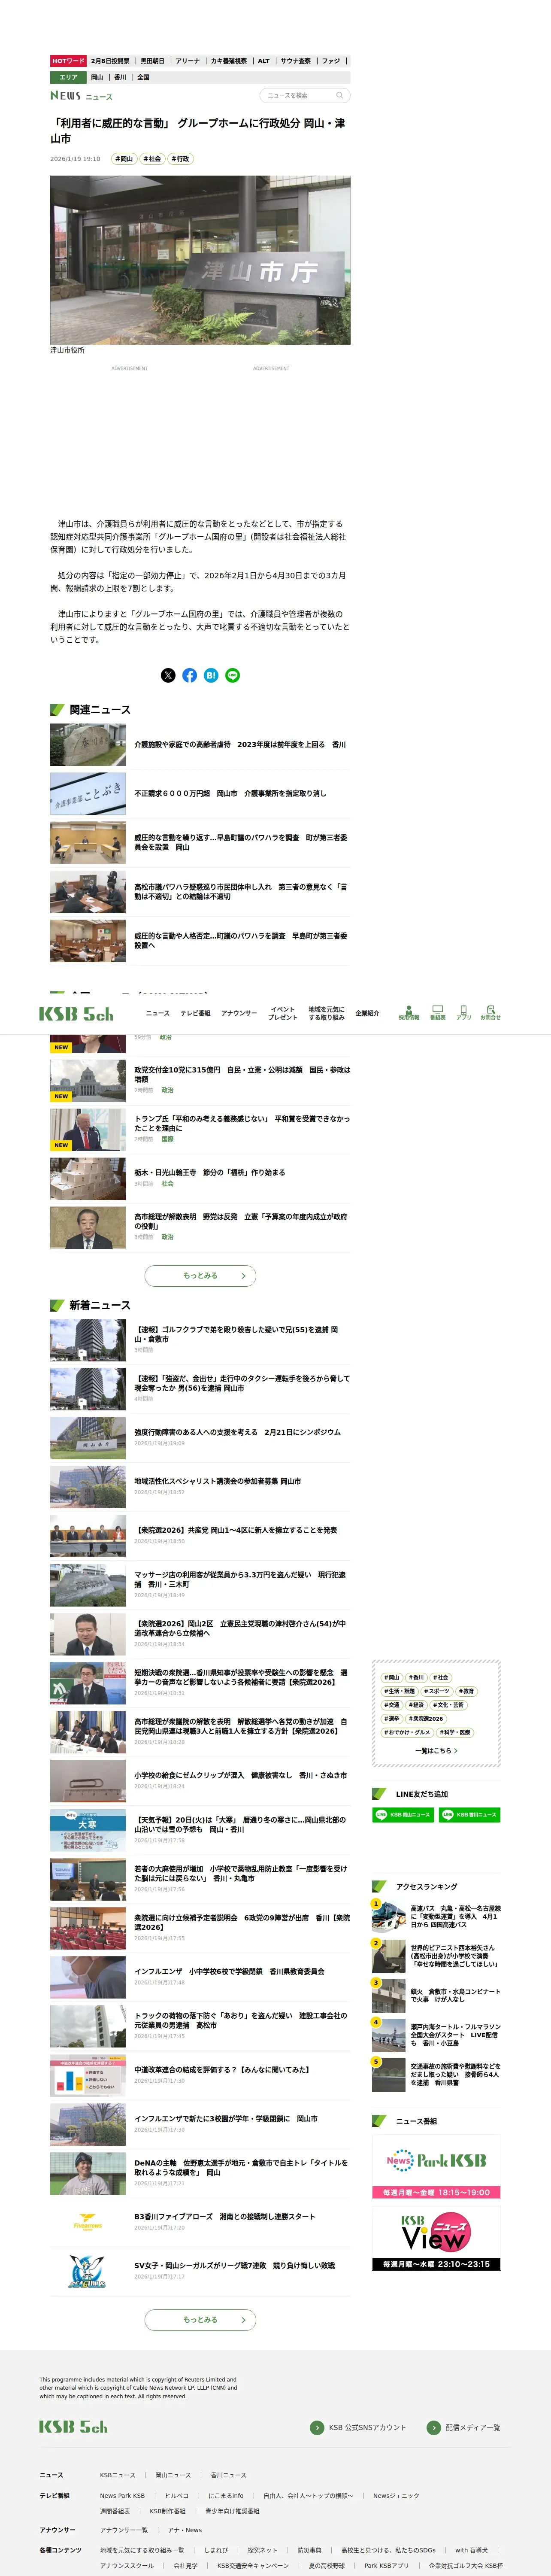The height and width of the screenshot is (2576, 551).
Task: Add KSB 岡山ニュース LINE friend button
Action: [403, 1815]
